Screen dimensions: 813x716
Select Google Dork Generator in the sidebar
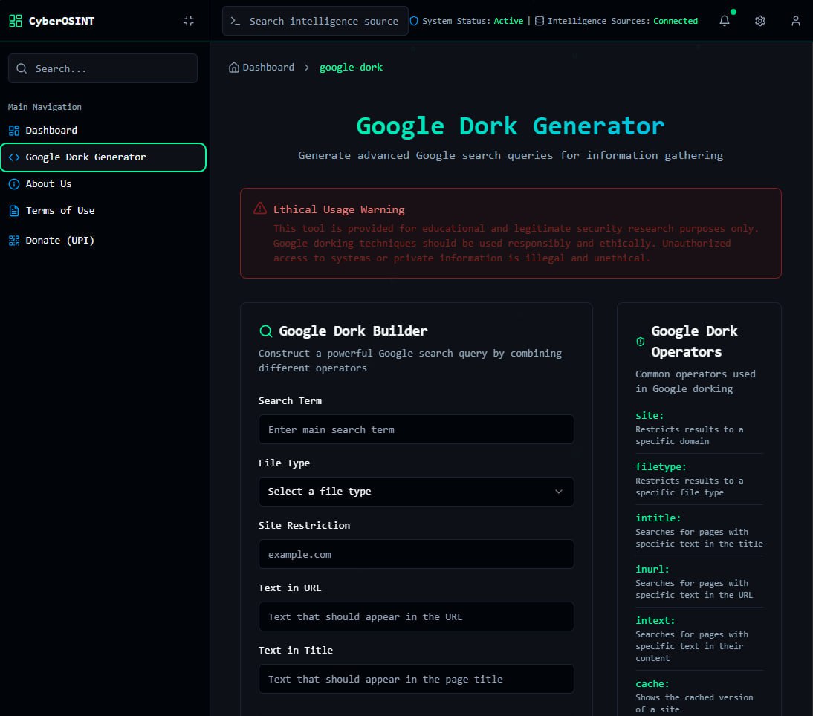[103, 157]
